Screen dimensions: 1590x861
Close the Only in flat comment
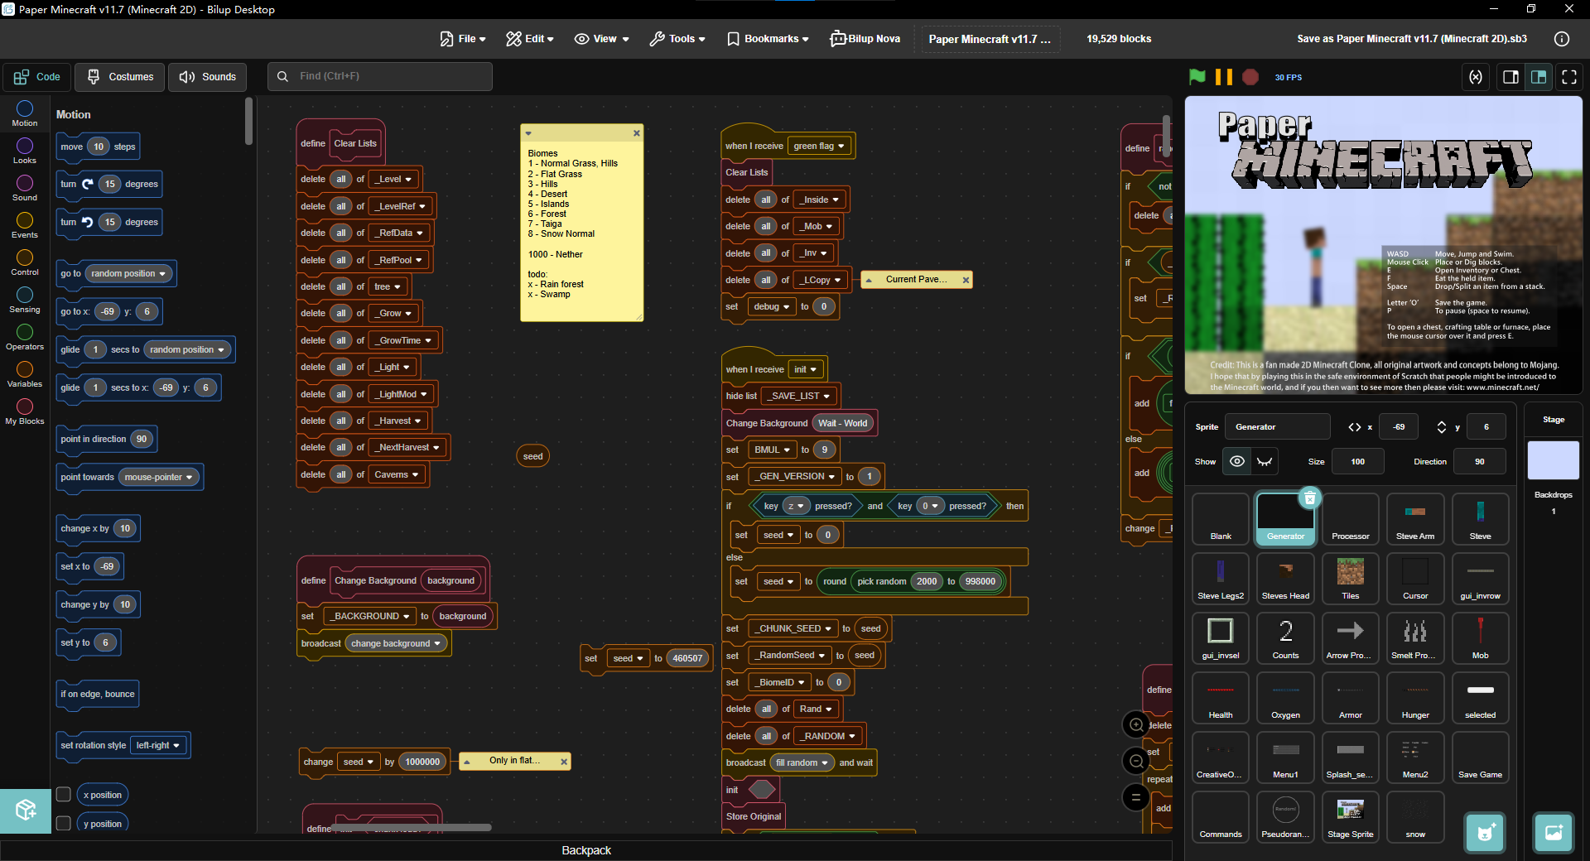pos(564,762)
